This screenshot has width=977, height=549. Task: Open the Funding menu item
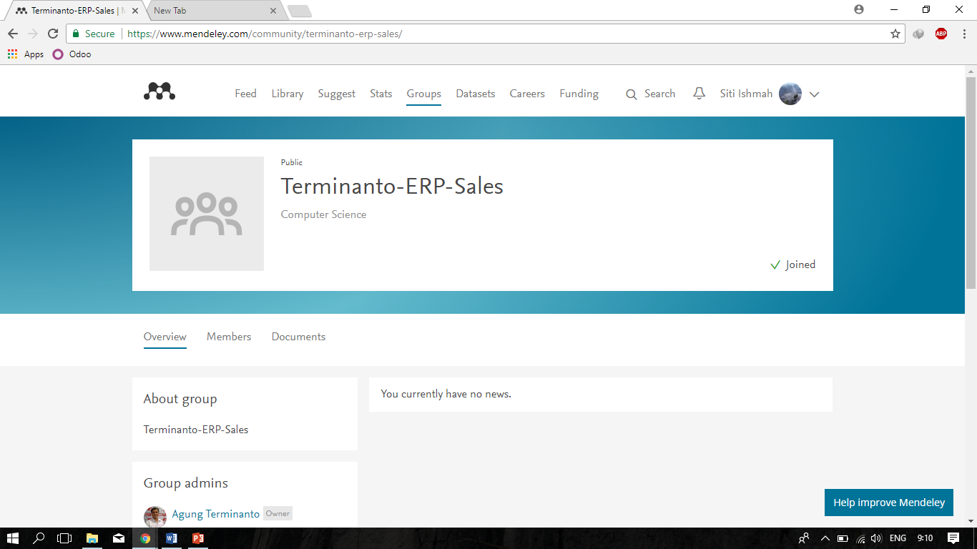(579, 94)
